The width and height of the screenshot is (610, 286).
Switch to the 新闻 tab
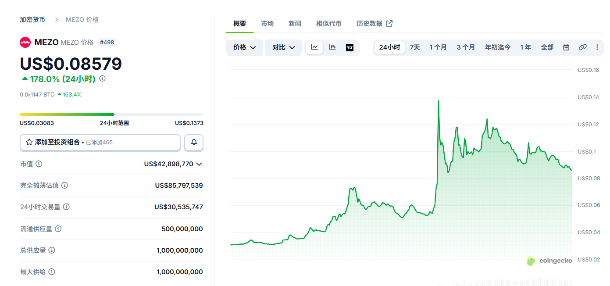pyautogui.click(x=295, y=24)
